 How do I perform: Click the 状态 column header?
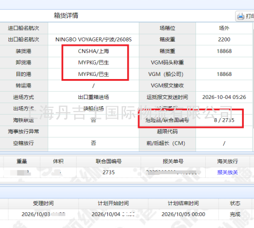(x=235, y=203)
